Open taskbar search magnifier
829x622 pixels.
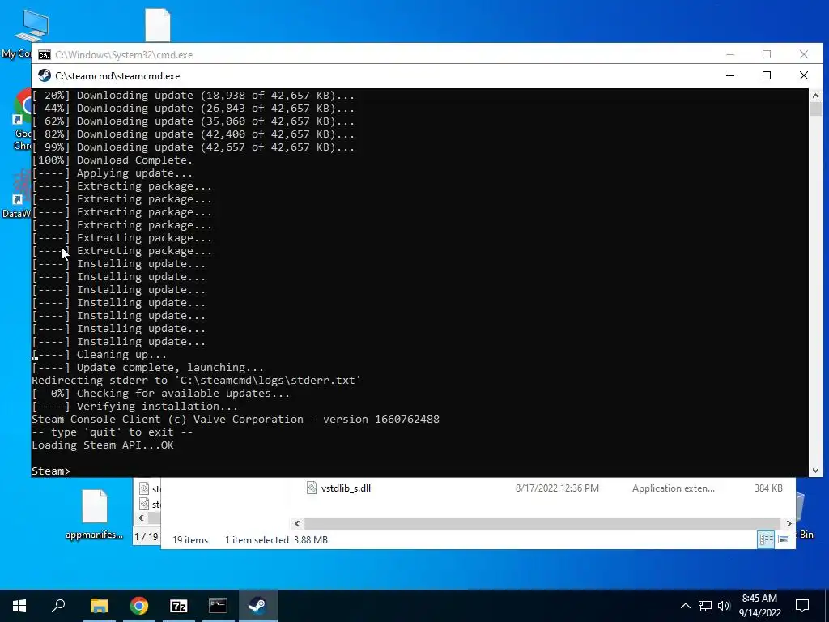coord(58,606)
